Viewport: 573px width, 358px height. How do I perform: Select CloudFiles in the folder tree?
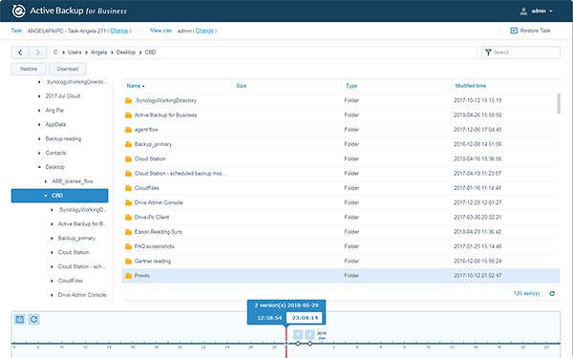pos(70,281)
